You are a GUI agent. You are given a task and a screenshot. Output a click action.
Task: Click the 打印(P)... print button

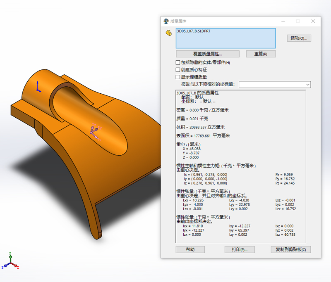[239, 249]
